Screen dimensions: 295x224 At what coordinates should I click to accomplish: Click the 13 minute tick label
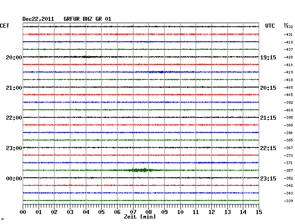pos(227,212)
